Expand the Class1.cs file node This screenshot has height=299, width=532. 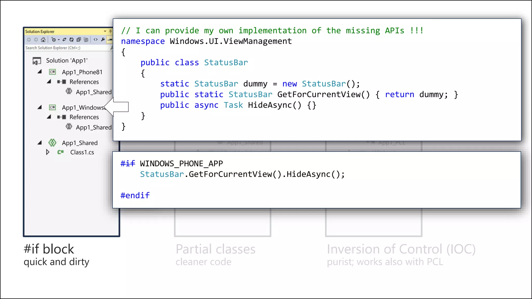click(48, 152)
